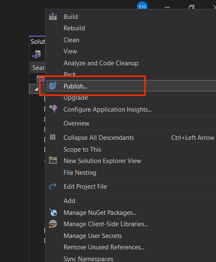
Task: Click the Solution Explorer search field
Action: [x=38, y=67]
